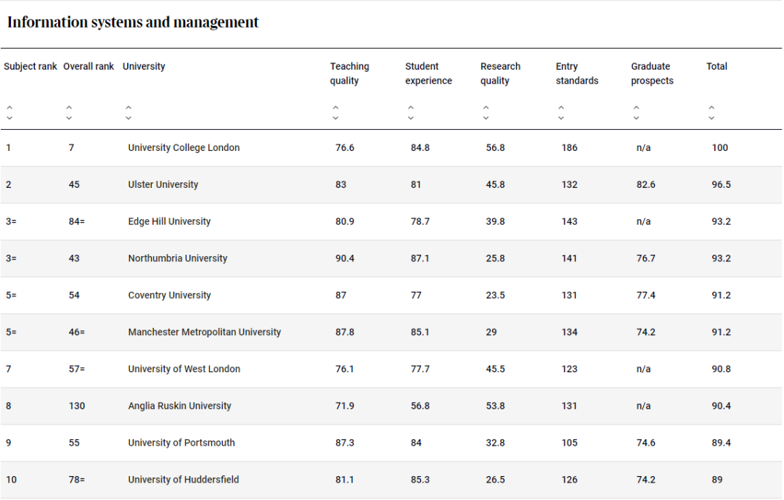Open the Ulster University row link
The width and height of the screenshot is (784, 500).
163,185
